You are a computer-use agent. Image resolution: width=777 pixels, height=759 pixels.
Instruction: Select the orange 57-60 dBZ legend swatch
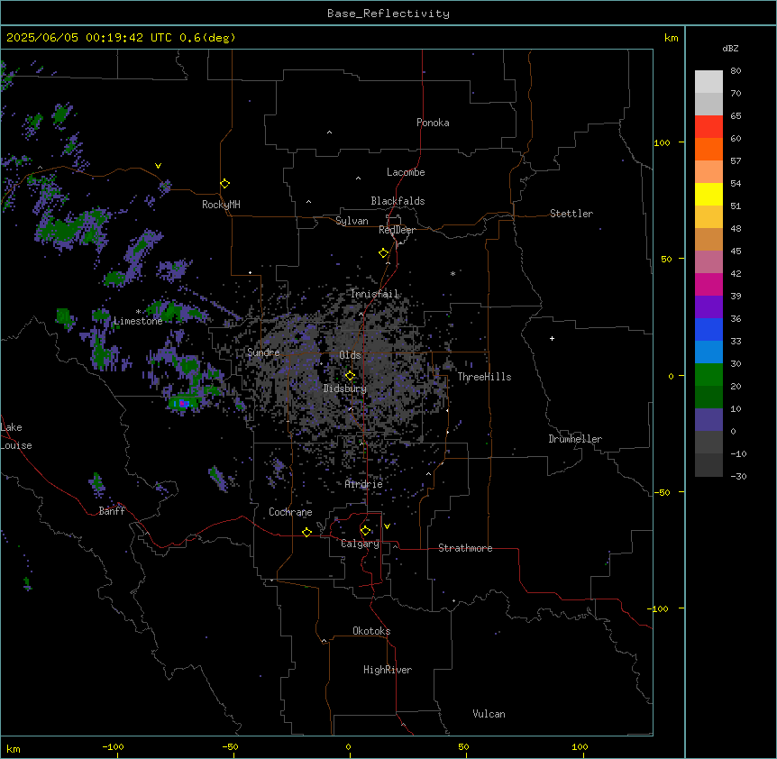[708, 149]
